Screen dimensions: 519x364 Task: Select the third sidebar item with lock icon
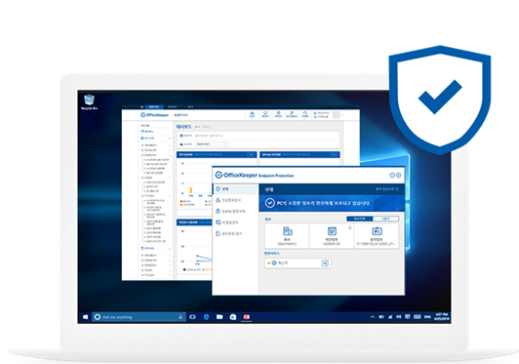(235, 211)
